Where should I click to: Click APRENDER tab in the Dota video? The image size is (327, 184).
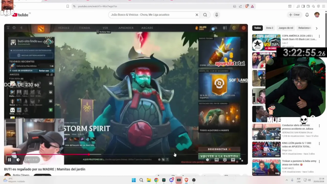pos(126,28)
